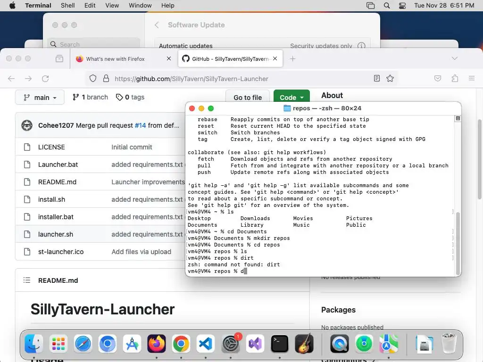Screen dimensions: 483x362
Task: Open Launchpad from the dock
Action: coord(58,343)
